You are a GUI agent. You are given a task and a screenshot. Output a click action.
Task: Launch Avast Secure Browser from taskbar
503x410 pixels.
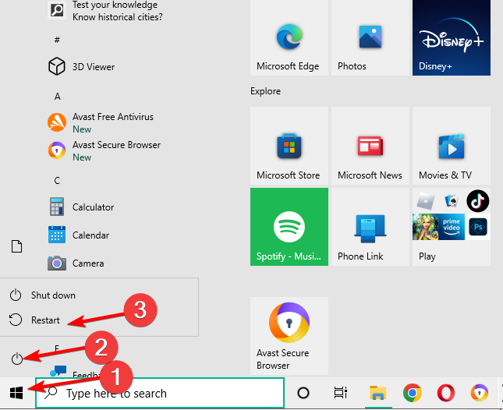[x=480, y=393]
